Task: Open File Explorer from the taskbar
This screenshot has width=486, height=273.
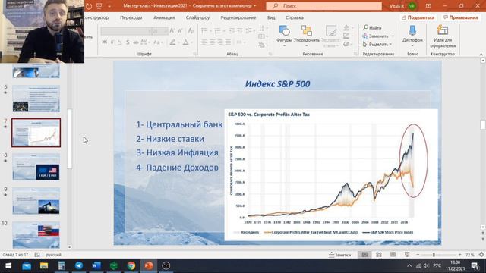Action: click(x=44, y=265)
